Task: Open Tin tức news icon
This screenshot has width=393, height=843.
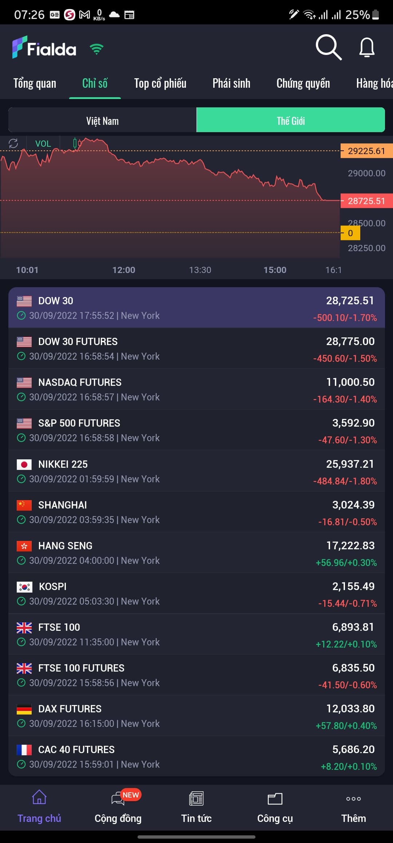Action: 196,799
